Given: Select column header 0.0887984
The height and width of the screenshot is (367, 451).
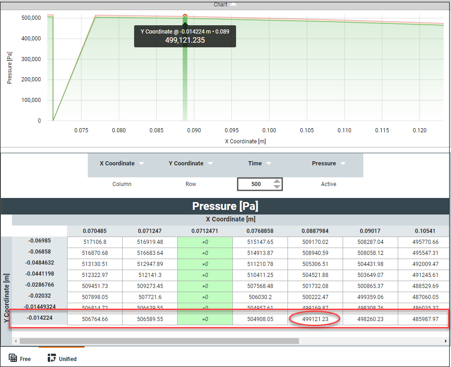Looking at the screenshot, I should coord(315,231).
